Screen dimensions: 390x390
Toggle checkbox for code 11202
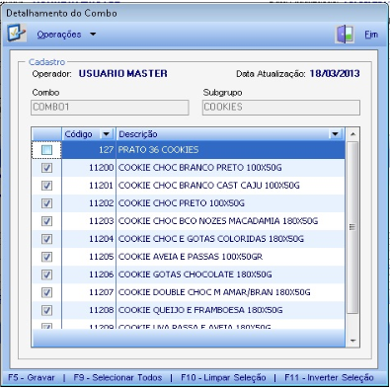pos(46,203)
